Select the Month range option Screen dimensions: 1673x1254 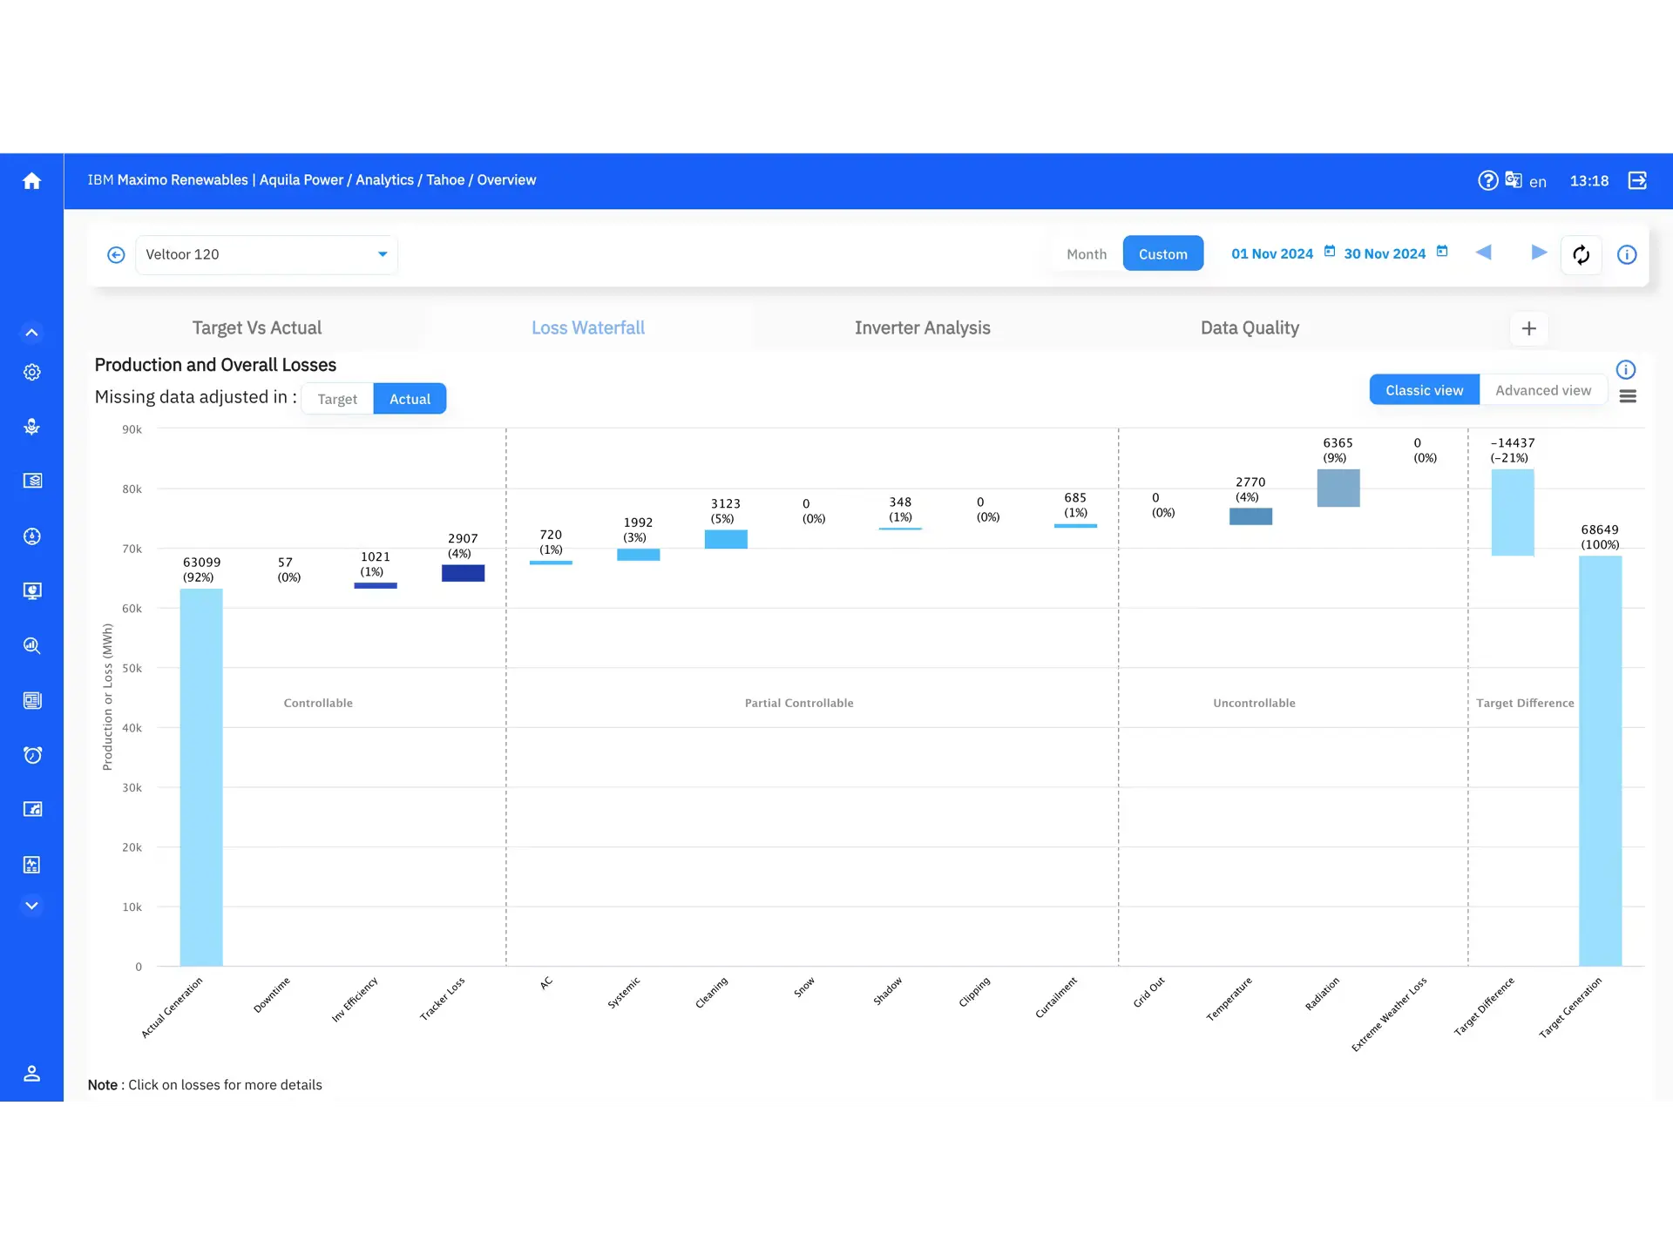[x=1086, y=254]
